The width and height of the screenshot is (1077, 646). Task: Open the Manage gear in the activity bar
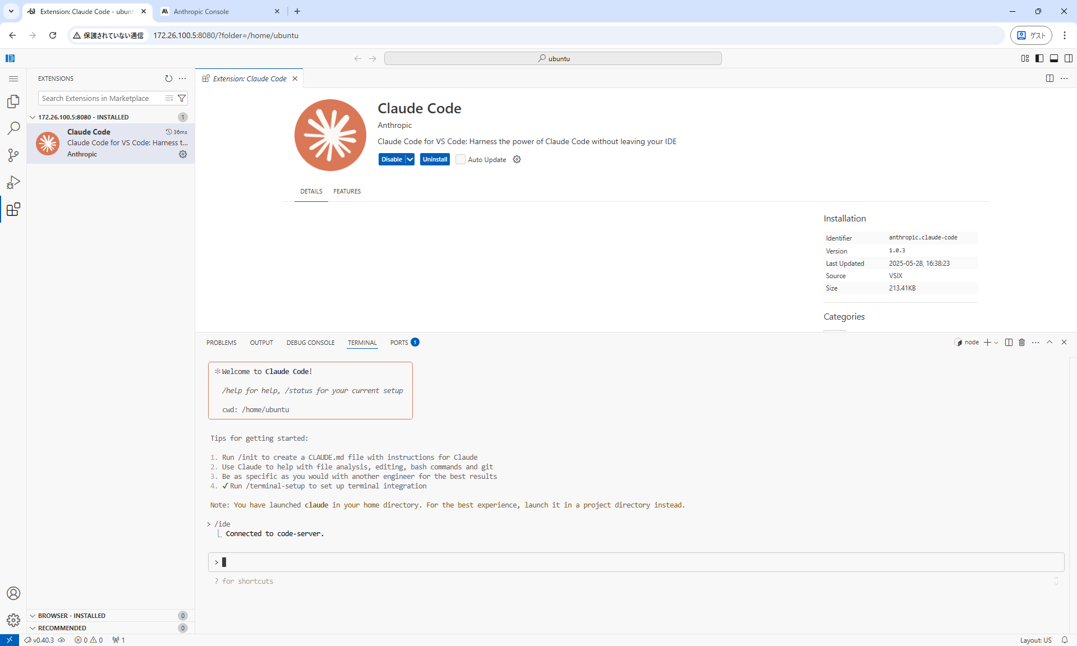pyautogui.click(x=13, y=620)
